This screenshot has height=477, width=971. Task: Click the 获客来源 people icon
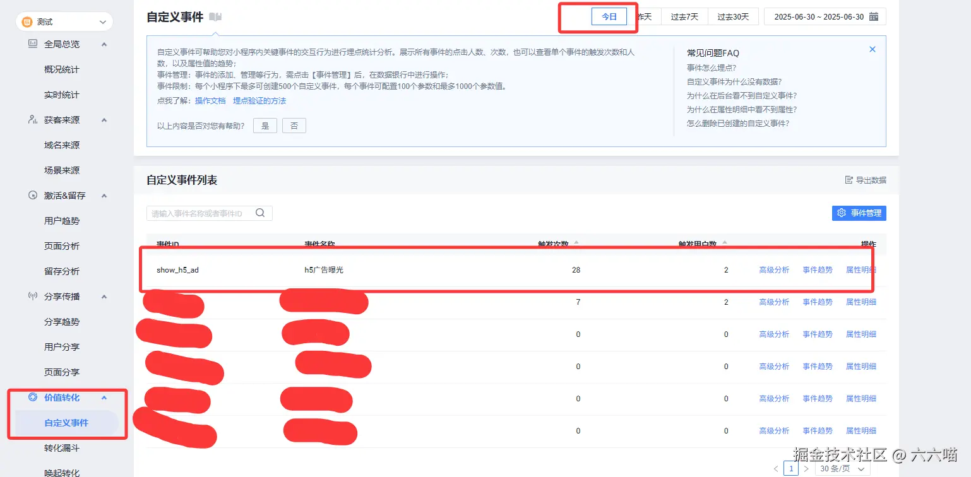coord(33,120)
